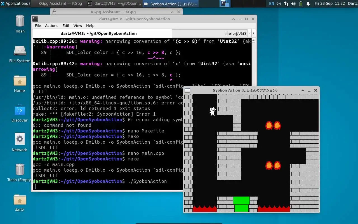Click the 'nano Makefile' command line
The width and height of the screenshot is (358, 224).
98,131
